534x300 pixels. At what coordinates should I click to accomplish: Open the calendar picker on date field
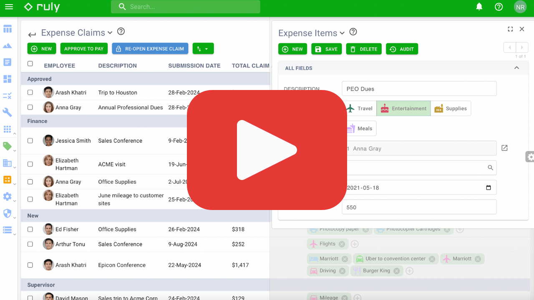click(x=489, y=187)
